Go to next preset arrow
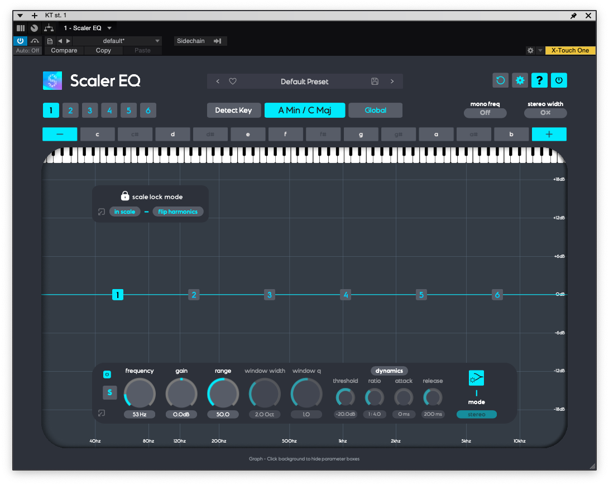The image size is (609, 485). click(392, 81)
